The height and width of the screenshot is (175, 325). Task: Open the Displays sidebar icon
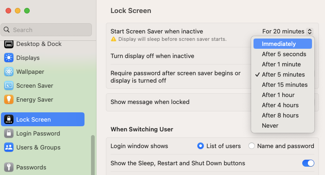pyautogui.click(x=9, y=58)
